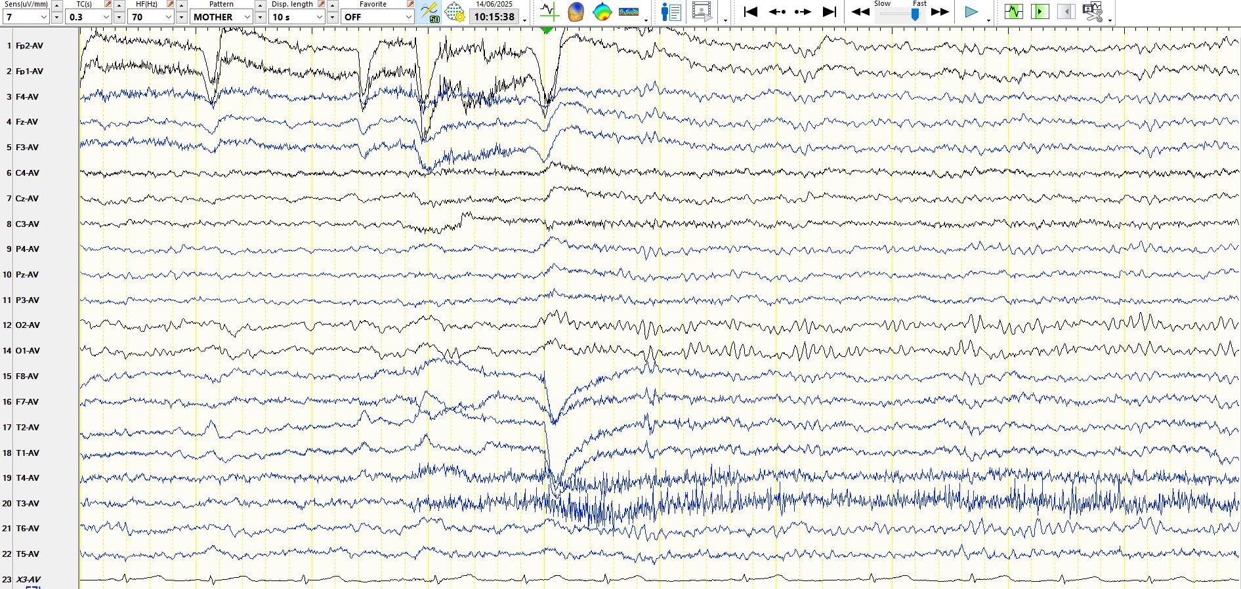Screen dimensions: 1241x589
Task: Select the Fp1-AV channel label
Action: click(x=30, y=71)
